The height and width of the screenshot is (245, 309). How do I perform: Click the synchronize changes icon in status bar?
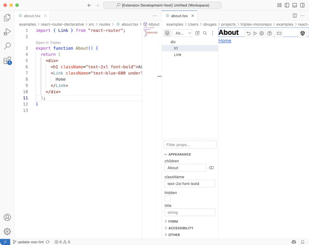point(48,242)
